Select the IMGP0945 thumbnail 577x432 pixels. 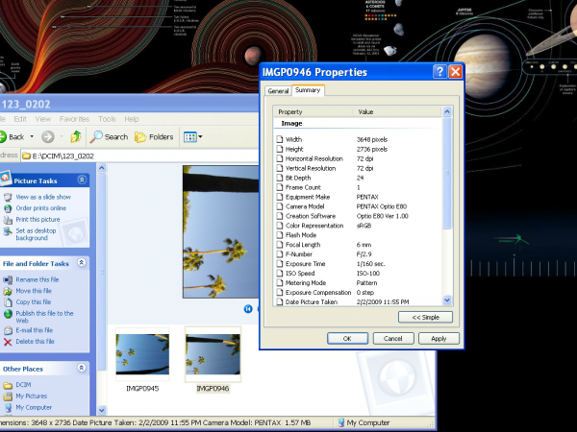click(x=141, y=356)
